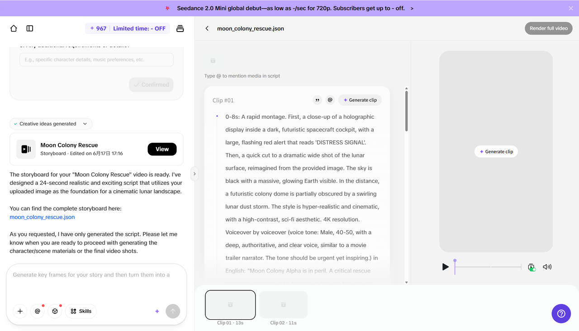The image size is (579, 331).
Task: Click the additional requirements input field
Action: [x=96, y=60]
